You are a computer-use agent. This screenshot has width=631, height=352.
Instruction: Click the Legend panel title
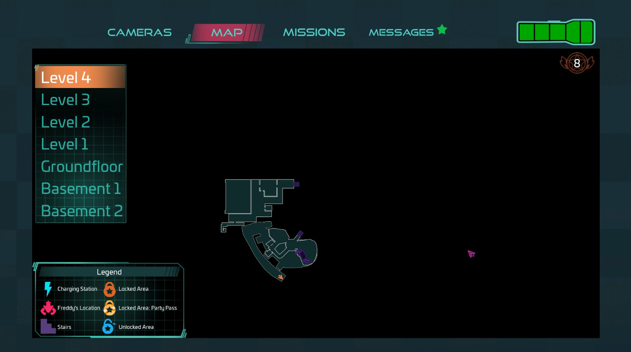coord(109,272)
